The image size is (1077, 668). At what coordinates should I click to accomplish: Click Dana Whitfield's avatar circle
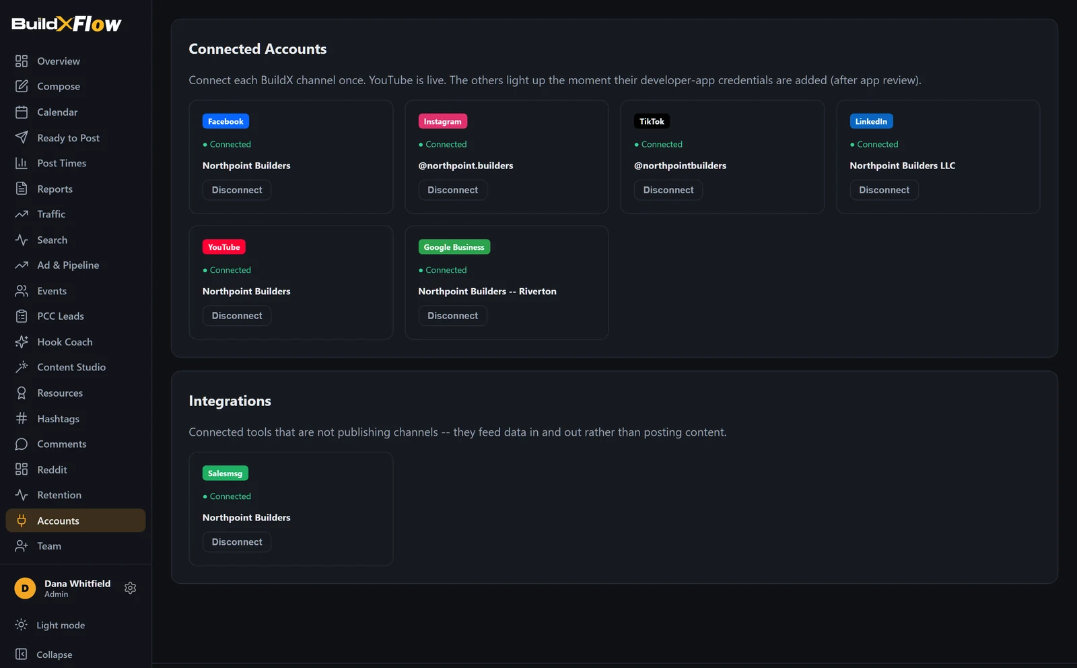[x=25, y=588]
